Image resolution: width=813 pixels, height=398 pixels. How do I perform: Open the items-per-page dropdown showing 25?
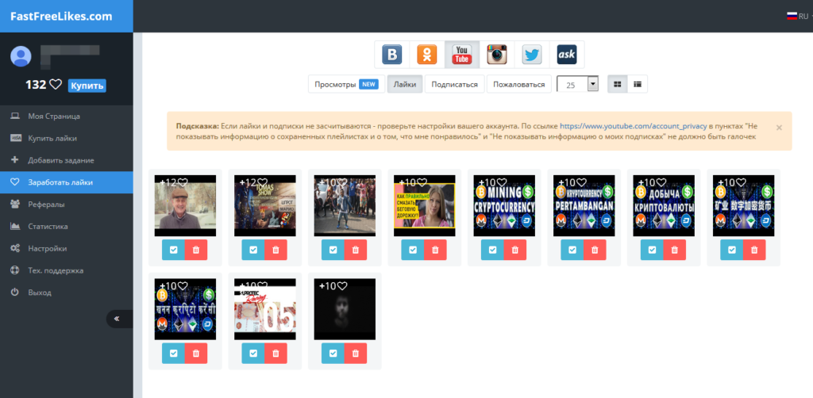point(577,84)
